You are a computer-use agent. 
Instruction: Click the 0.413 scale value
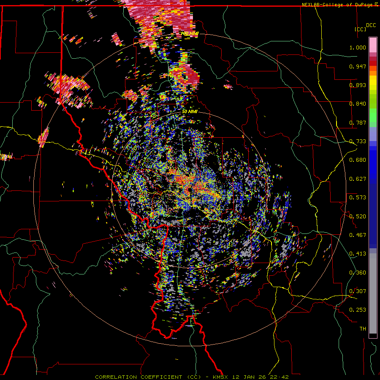click(358, 254)
